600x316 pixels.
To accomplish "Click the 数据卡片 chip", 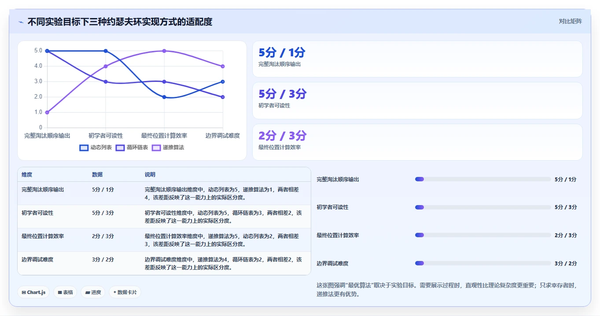I will pos(125,292).
